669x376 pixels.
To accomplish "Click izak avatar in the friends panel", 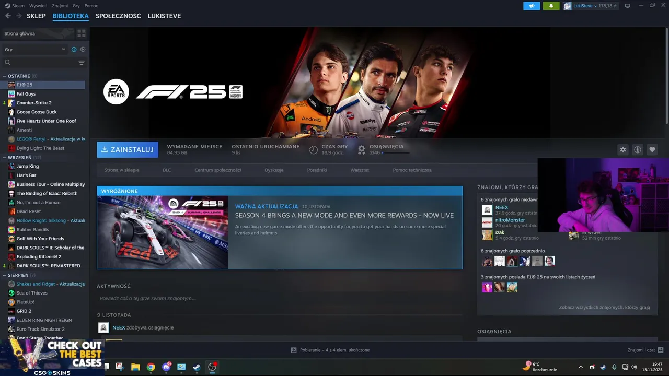I will pyautogui.click(x=487, y=235).
